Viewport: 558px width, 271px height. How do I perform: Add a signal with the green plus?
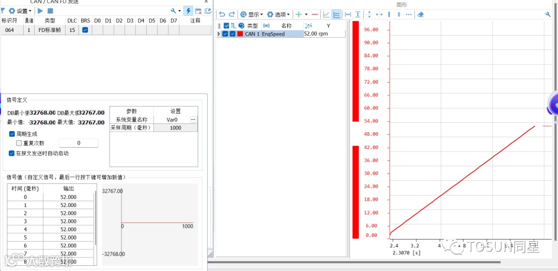coord(299,14)
